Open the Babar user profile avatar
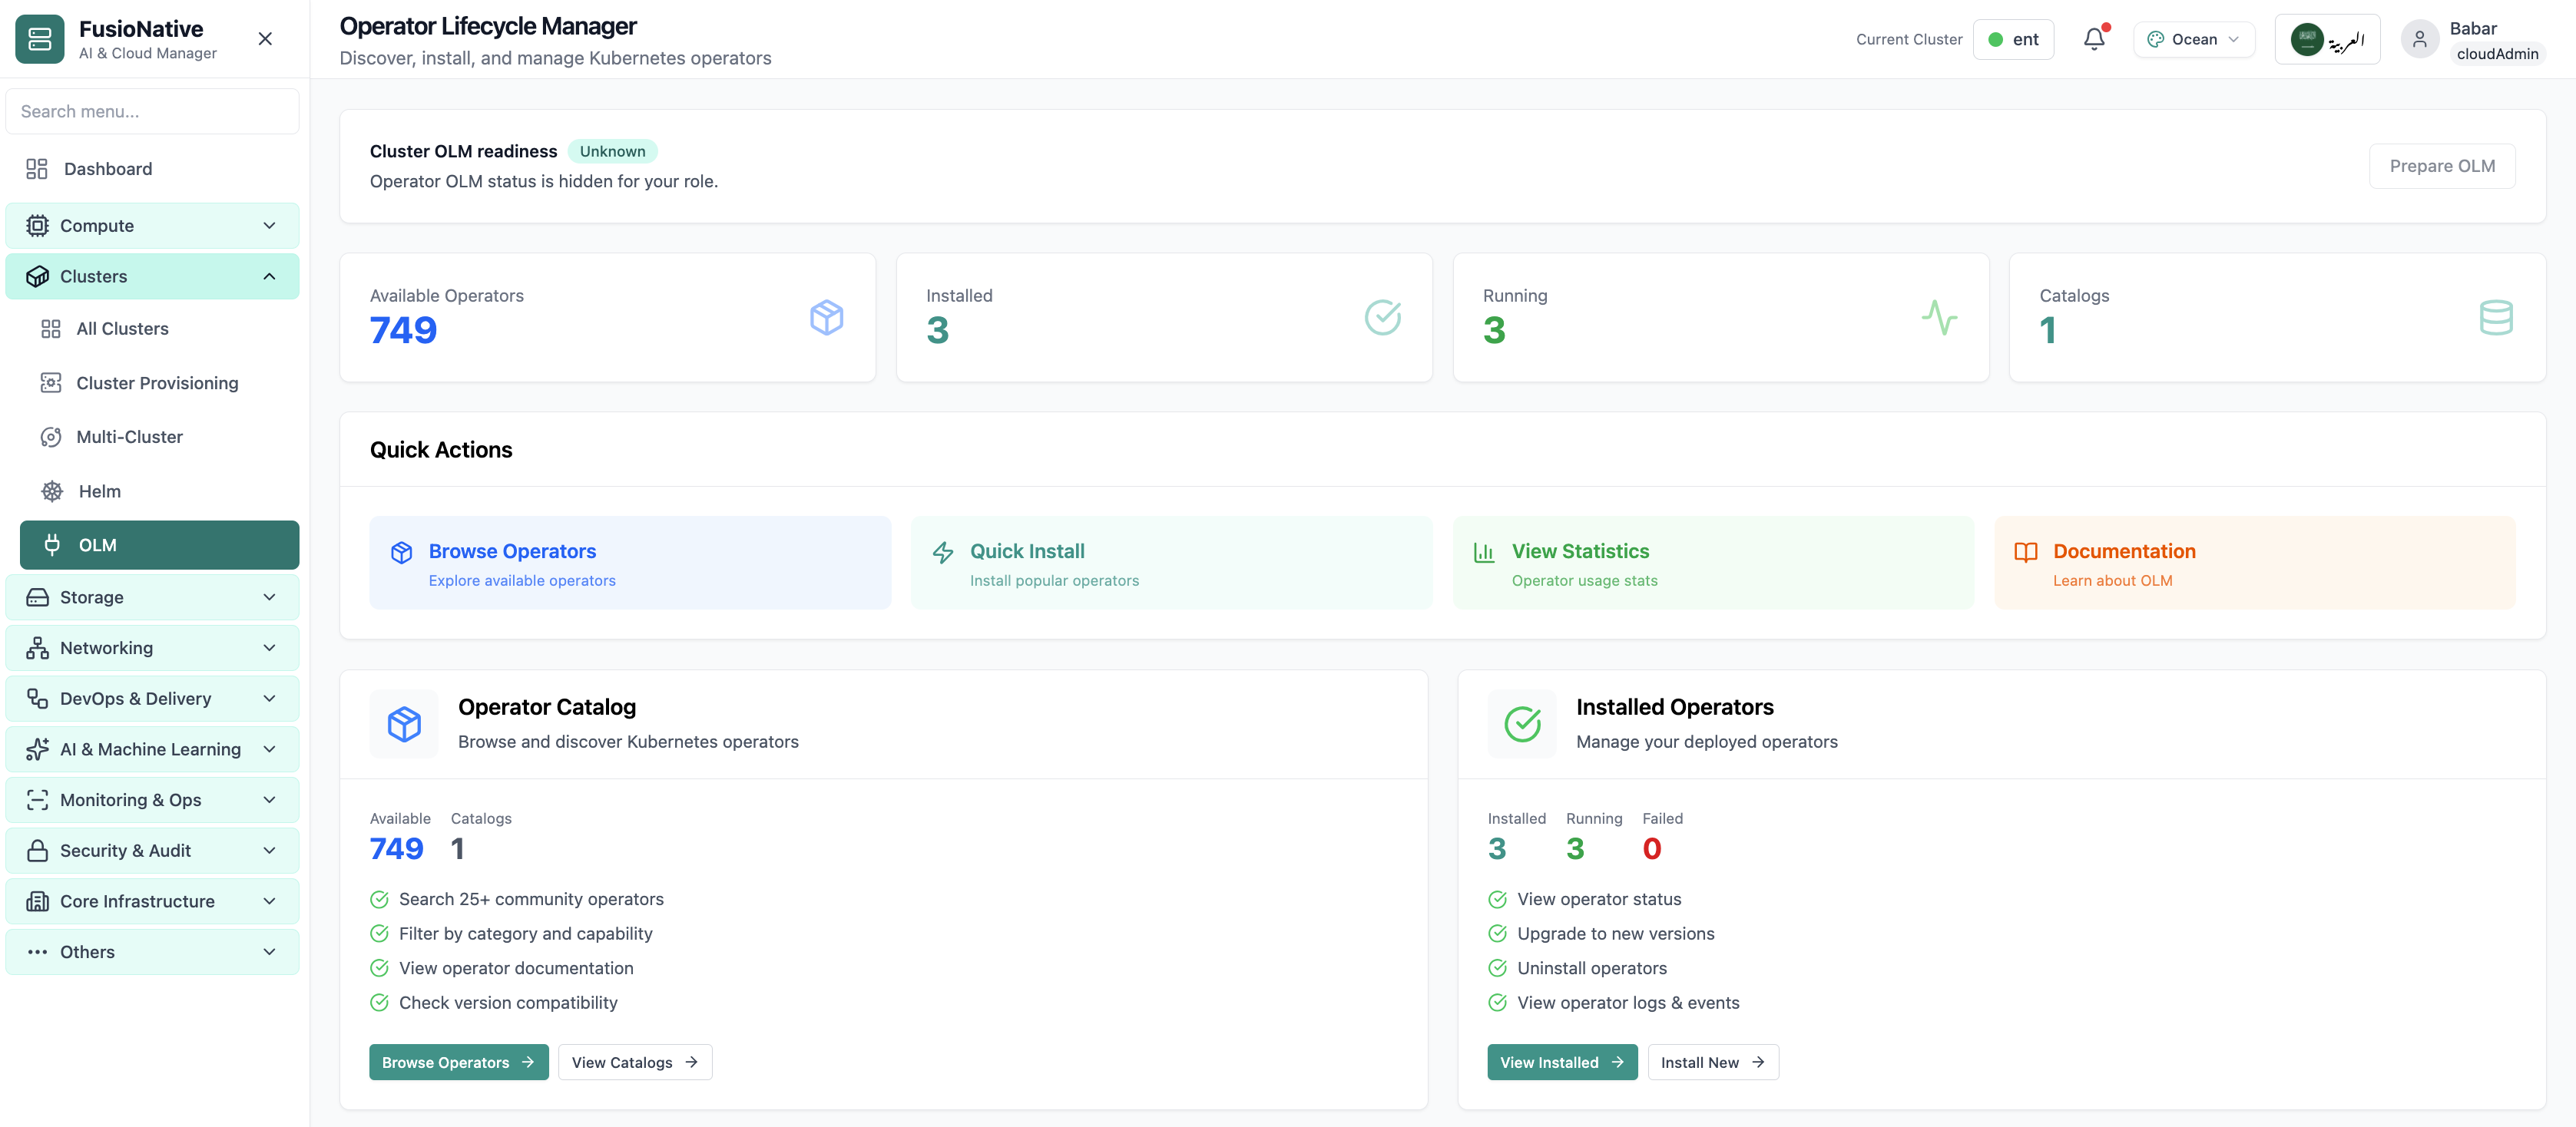The width and height of the screenshot is (2576, 1127). 2419,39
